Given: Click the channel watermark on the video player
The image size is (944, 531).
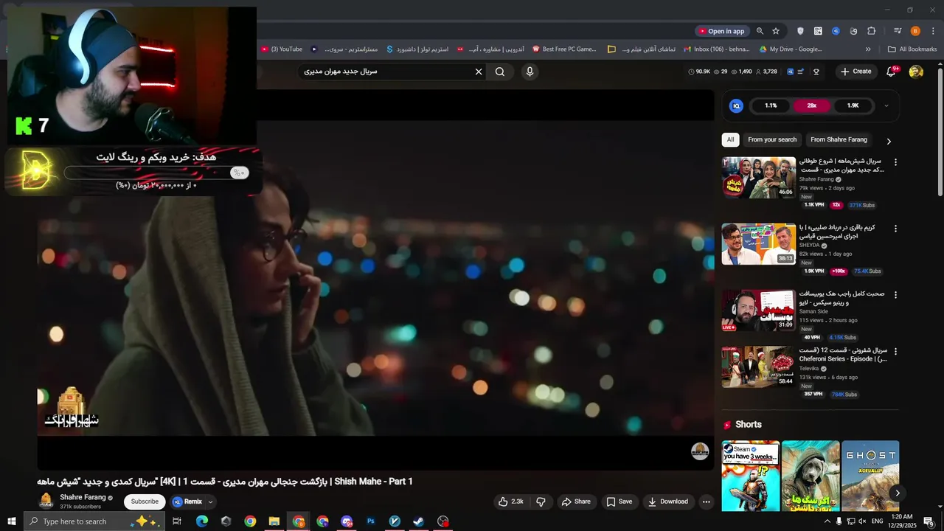Looking at the screenshot, I should click(x=700, y=451).
